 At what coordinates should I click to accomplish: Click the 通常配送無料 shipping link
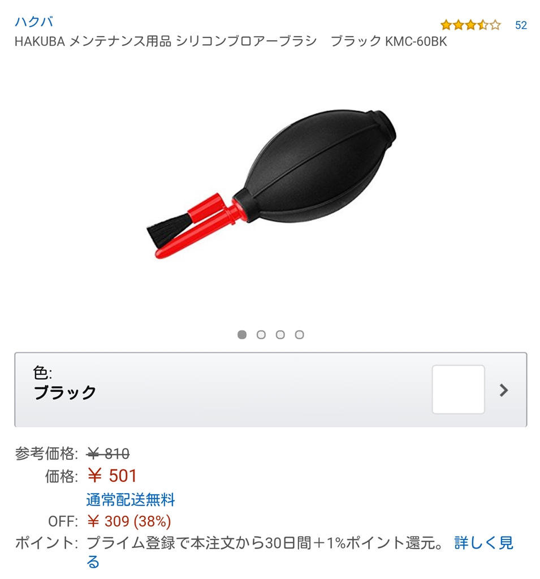[x=131, y=499]
